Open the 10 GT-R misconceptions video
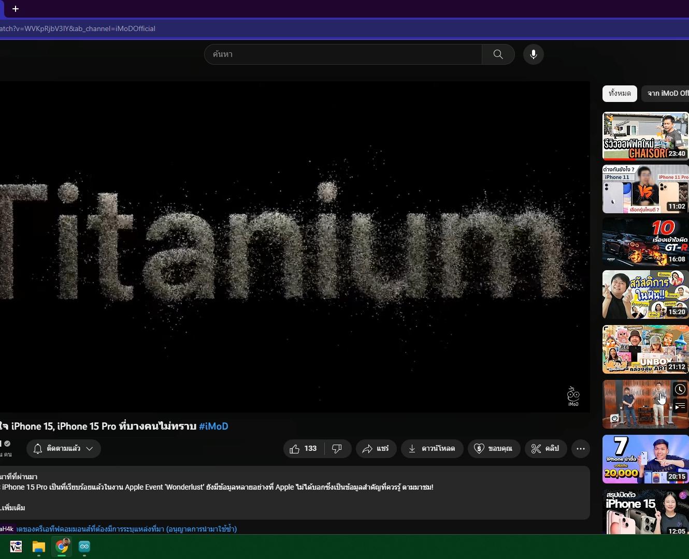Screen dimensions: 689x559 click(x=645, y=242)
